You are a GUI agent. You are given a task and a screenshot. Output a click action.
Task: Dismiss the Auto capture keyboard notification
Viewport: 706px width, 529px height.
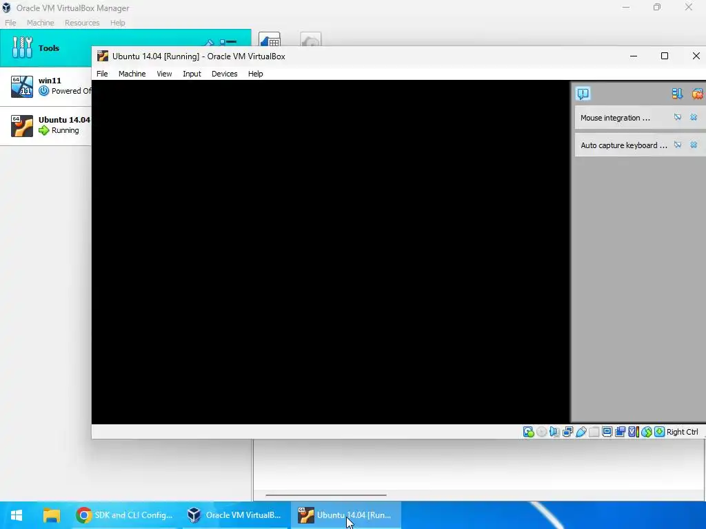pyautogui.click(x=694, y=145)
